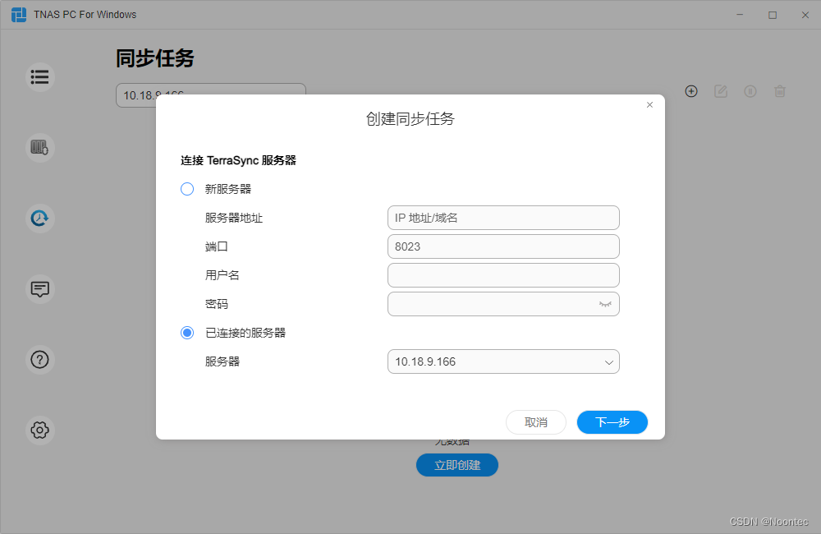
Task: Toggle password visibility eye icon
Action: coord(605,304)
